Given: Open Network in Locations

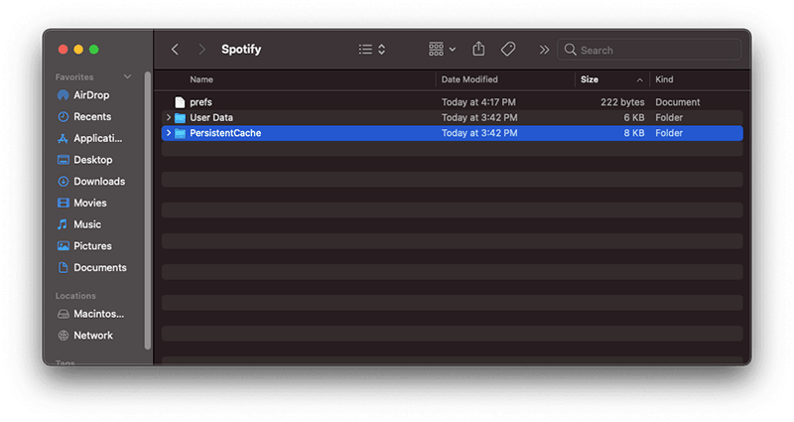Looking at the screenshot, I should coord(91,336).
